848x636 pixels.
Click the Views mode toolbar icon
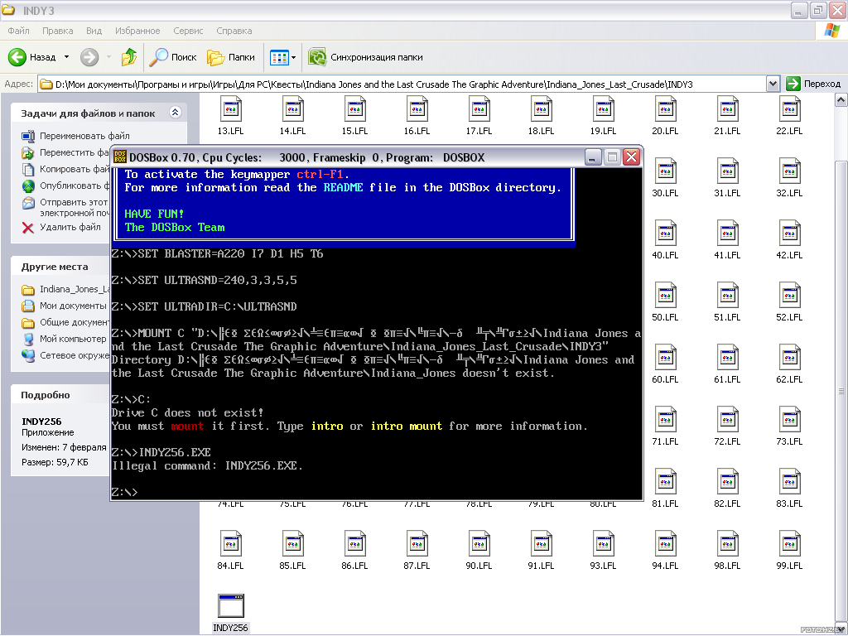click(279, 57)
